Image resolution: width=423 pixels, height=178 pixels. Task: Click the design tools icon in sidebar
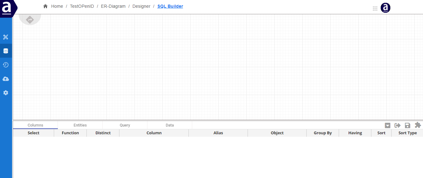tap(6, 37)
